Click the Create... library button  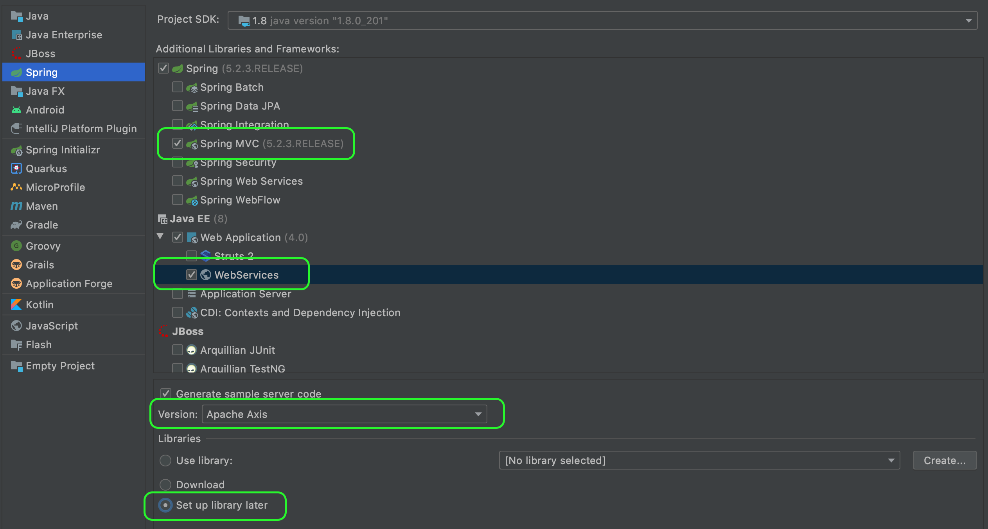click(944, 460)
